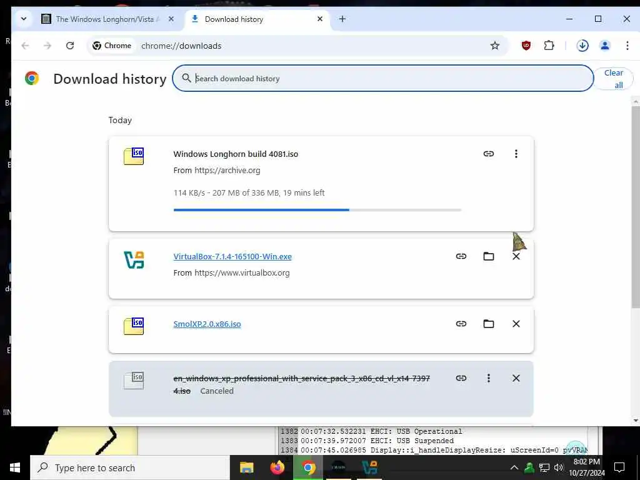Reload the downloads page

click(70, 46)
